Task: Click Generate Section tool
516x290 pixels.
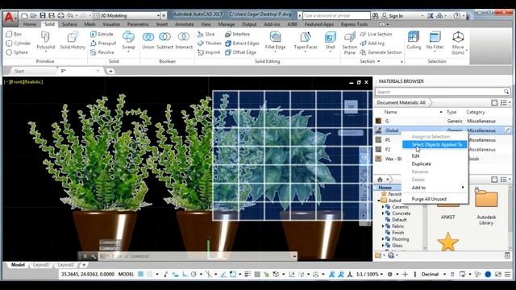Action: click(381, 52)
